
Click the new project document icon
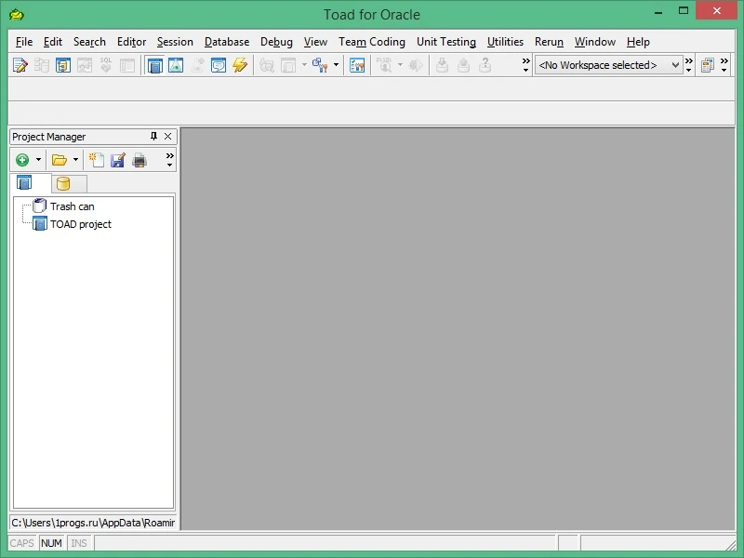tap(97, 160)
